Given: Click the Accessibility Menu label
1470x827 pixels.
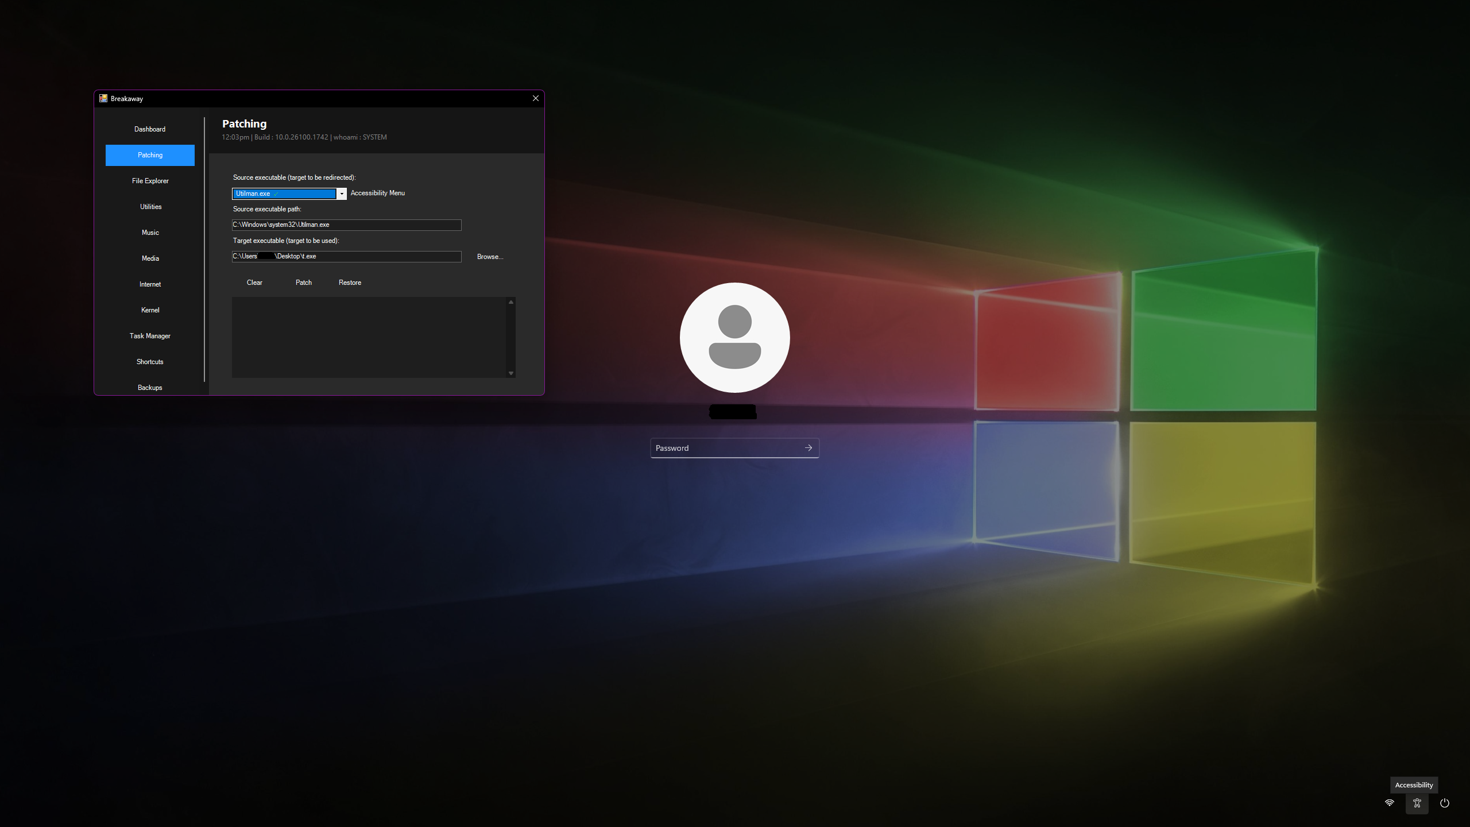Looking at the screenshot, I should coord(378,193).
